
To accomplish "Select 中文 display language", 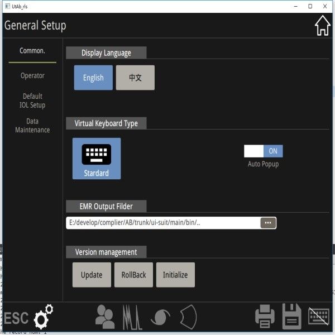I will pyautogui.click(x=135, y=78).
